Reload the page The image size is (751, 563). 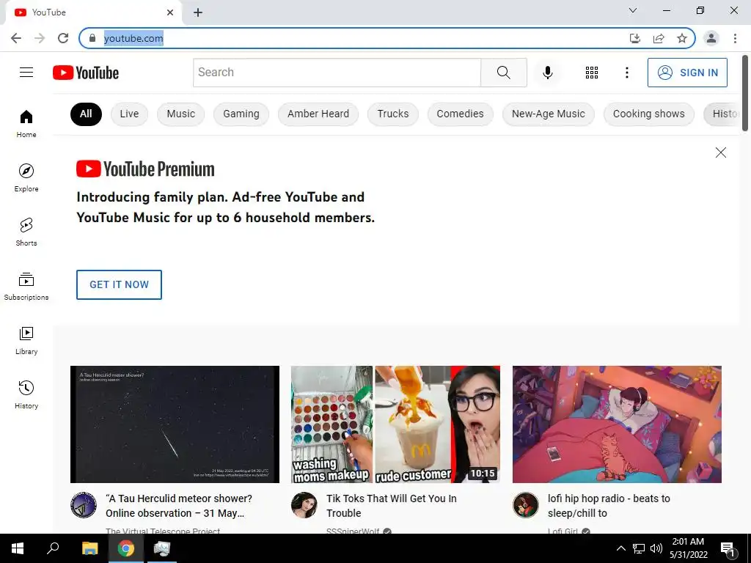click(x=63, y=38)
